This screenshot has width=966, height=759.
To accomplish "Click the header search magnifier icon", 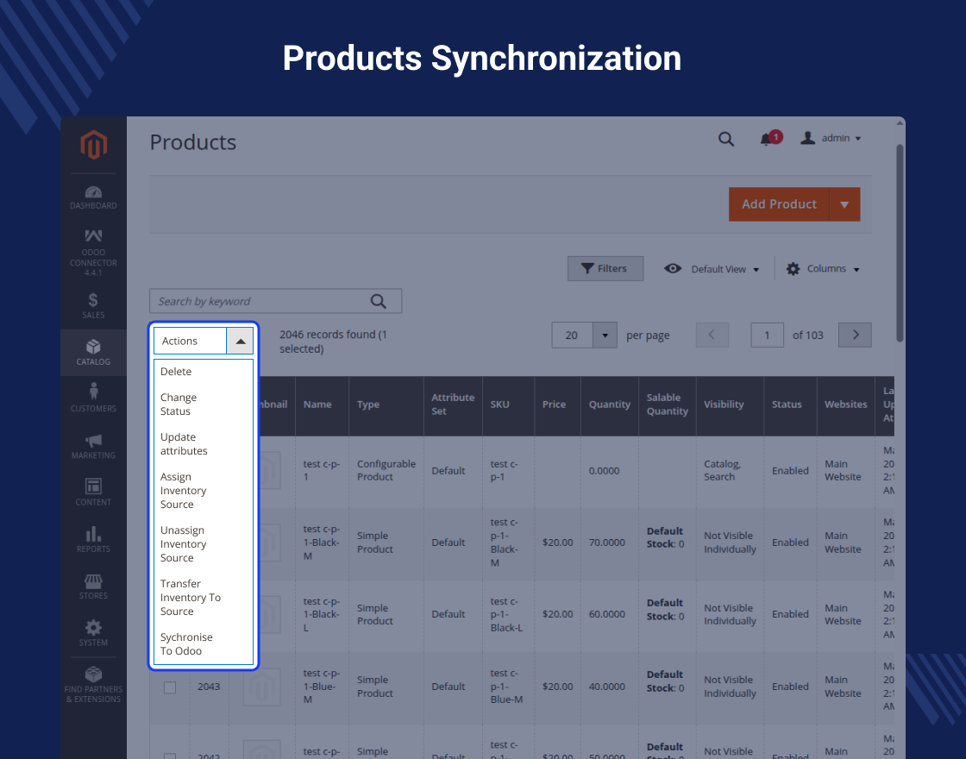I will coord(726,139).
